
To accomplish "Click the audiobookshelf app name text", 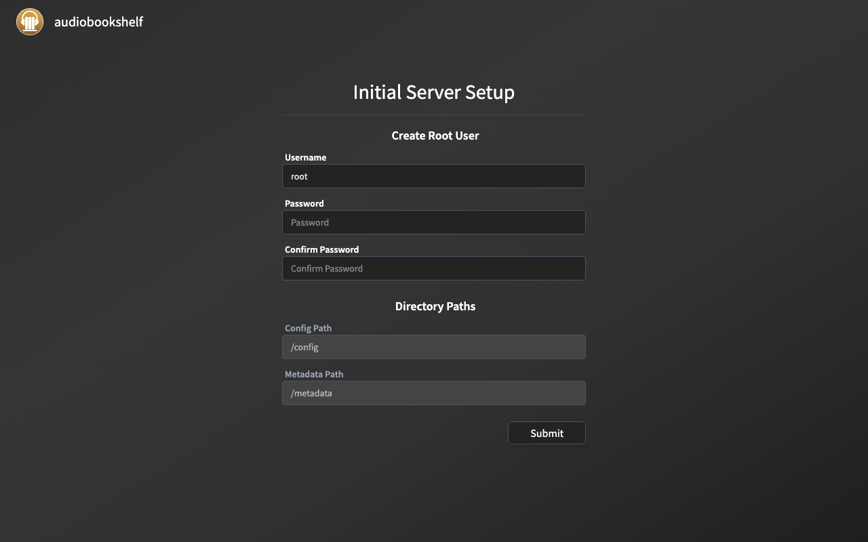I will 98,22.
